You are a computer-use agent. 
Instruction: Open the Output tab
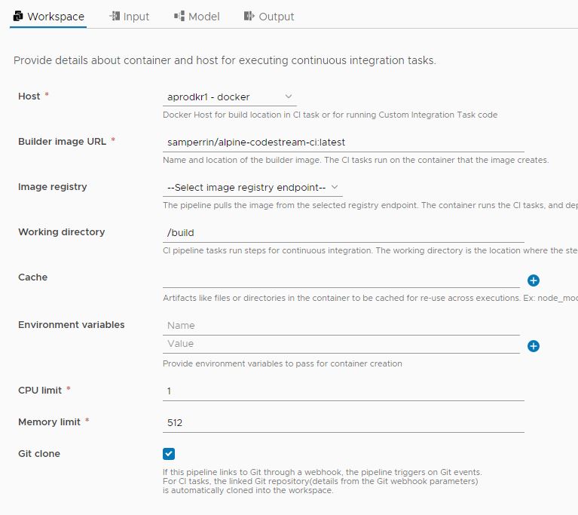tap(269, 17)
